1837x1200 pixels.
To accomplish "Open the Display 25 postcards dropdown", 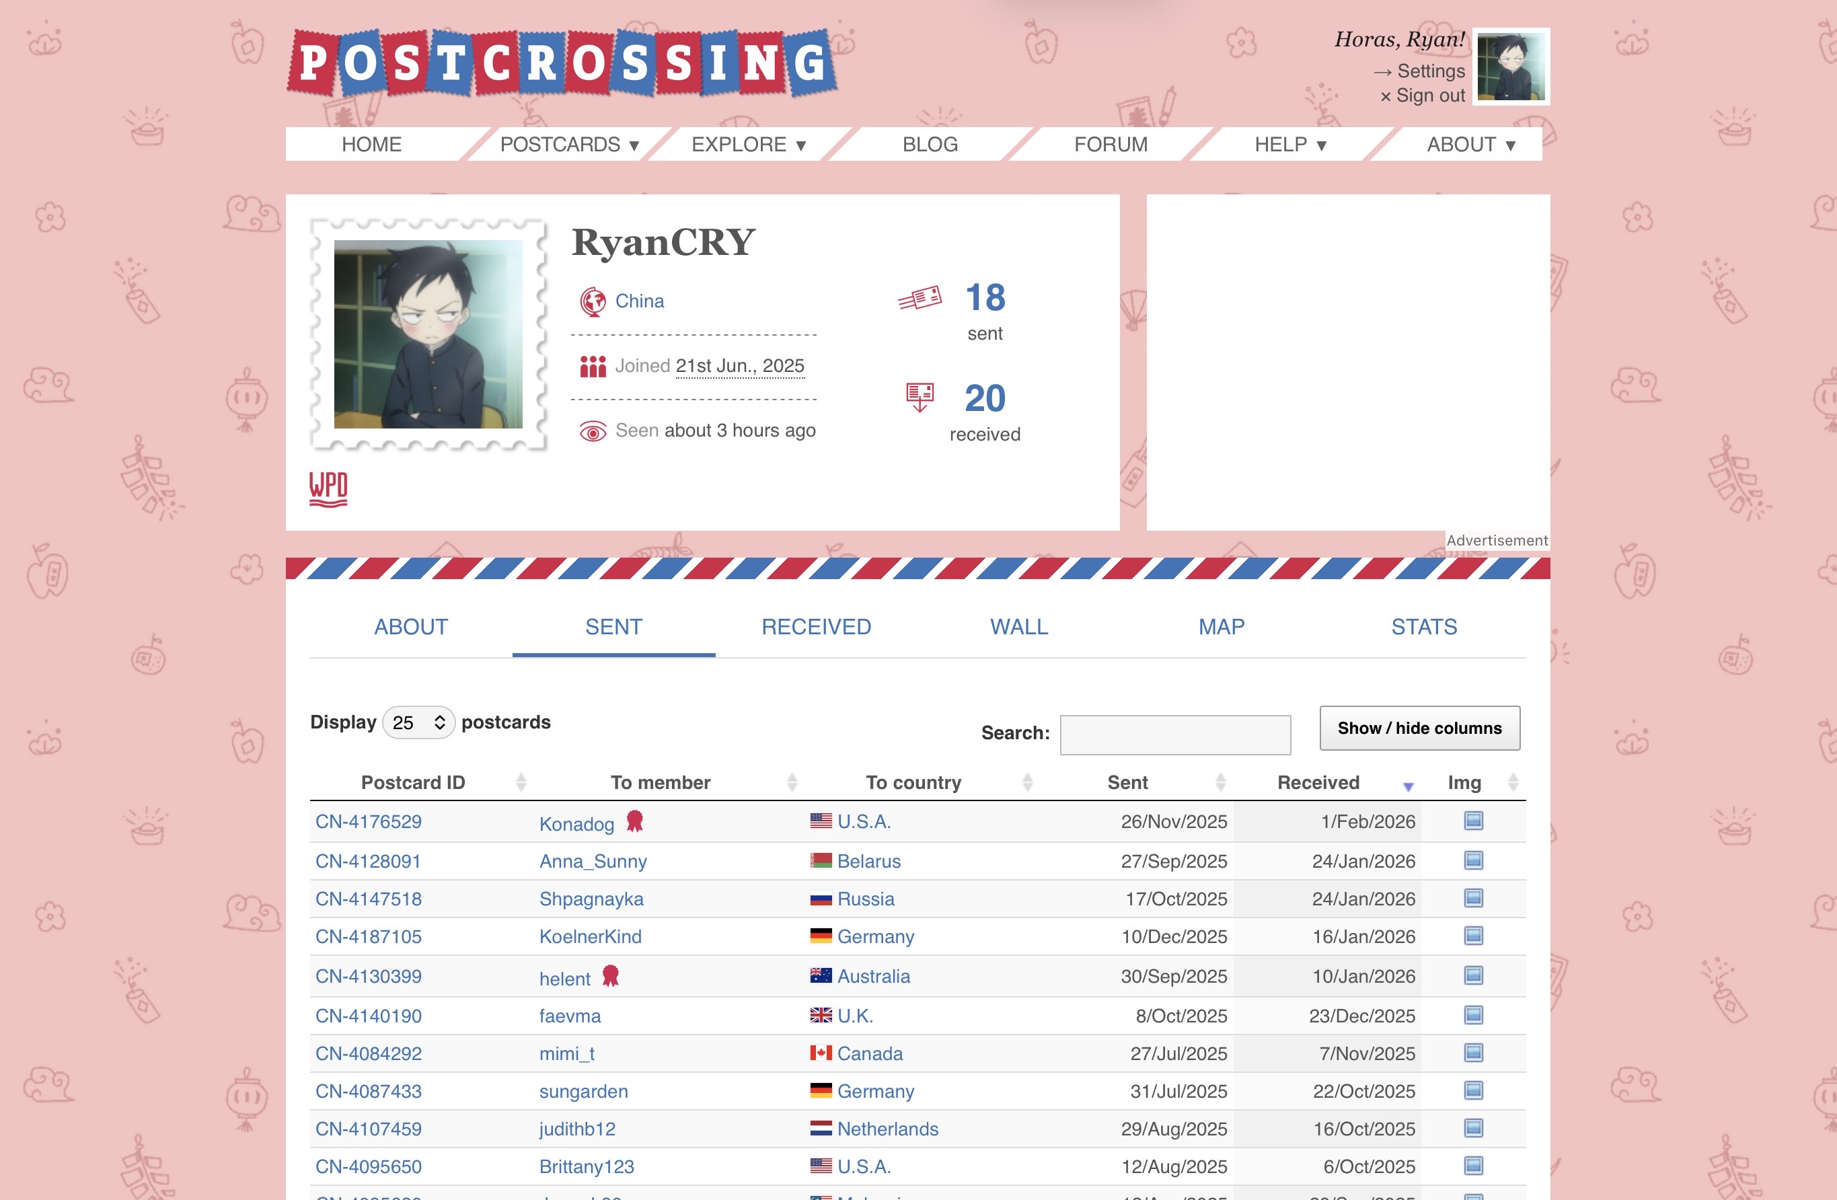I will click(418, 722).
